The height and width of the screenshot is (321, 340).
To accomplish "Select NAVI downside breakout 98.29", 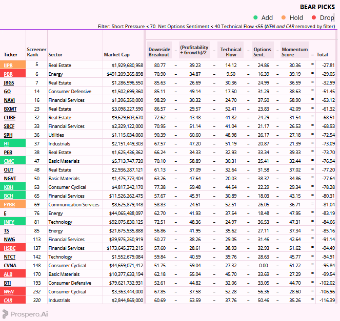I will [x=160, y=100].
